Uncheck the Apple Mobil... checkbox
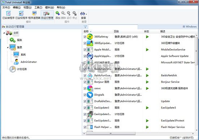 (85, 50)
